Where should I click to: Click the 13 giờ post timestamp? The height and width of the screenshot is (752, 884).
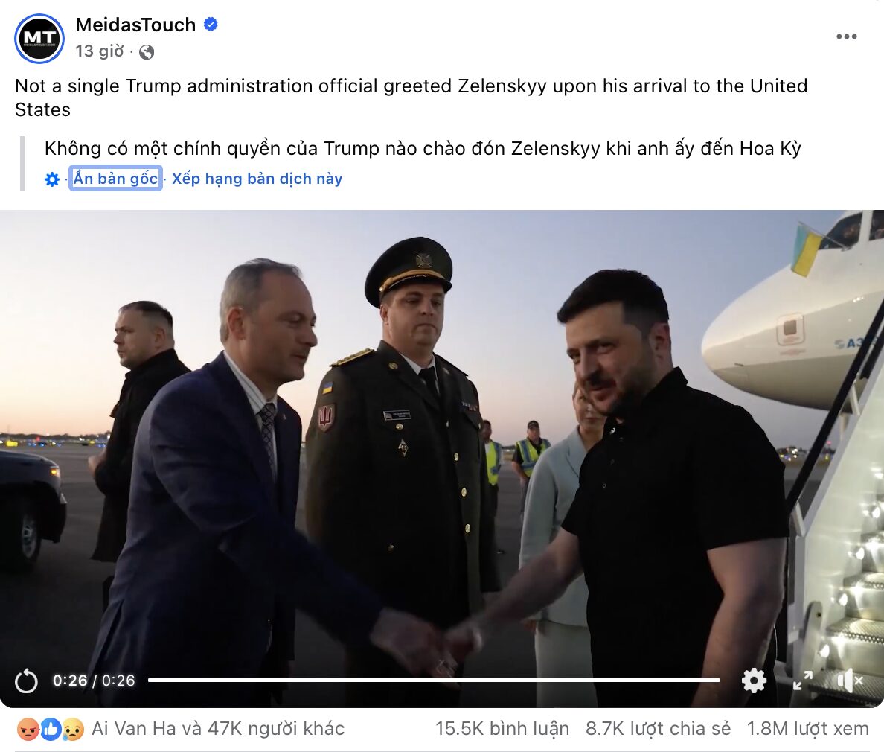[x=100, y=51]
